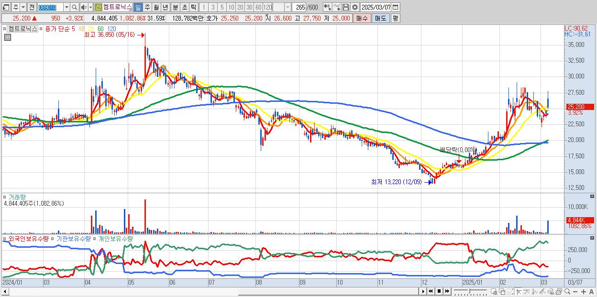Switch to the 년 yearly period tab
The image size is (597, 297).
tap(166, 7)
